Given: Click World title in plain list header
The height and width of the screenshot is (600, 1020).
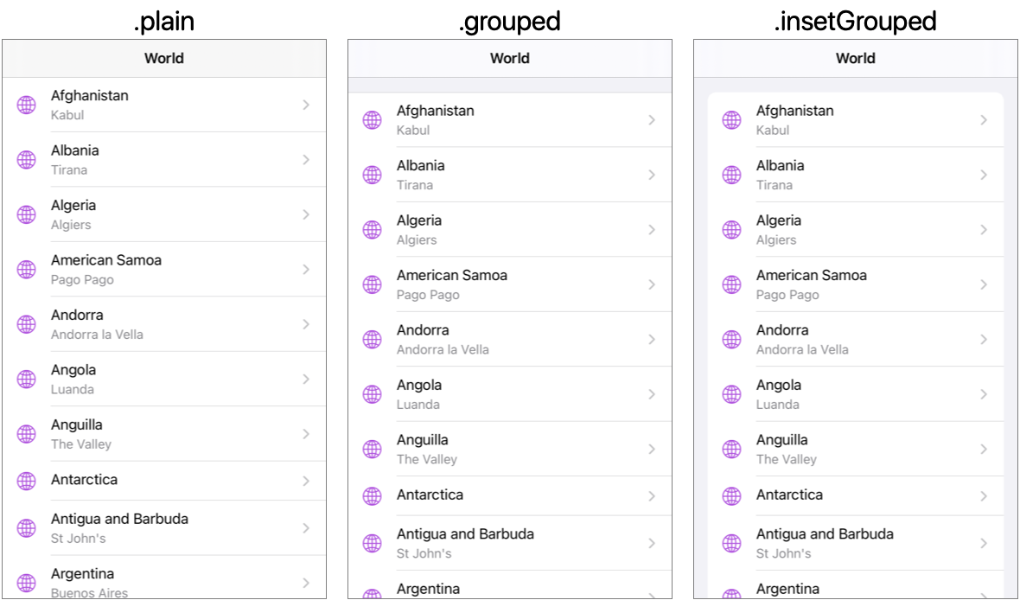Looking at the screenshot, I should [164, 59].
